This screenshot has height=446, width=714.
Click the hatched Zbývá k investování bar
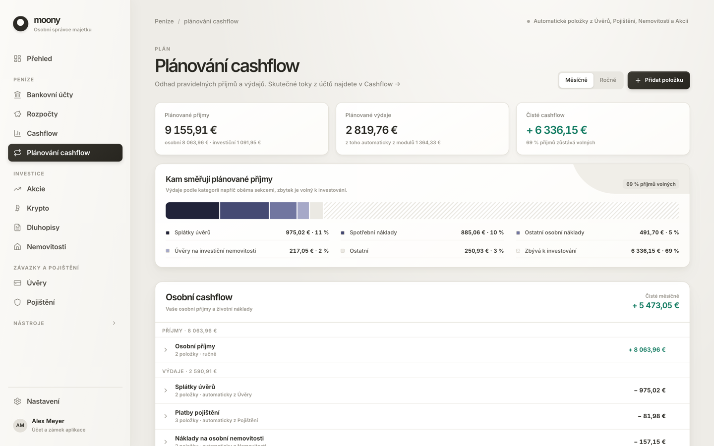[501, 211]
